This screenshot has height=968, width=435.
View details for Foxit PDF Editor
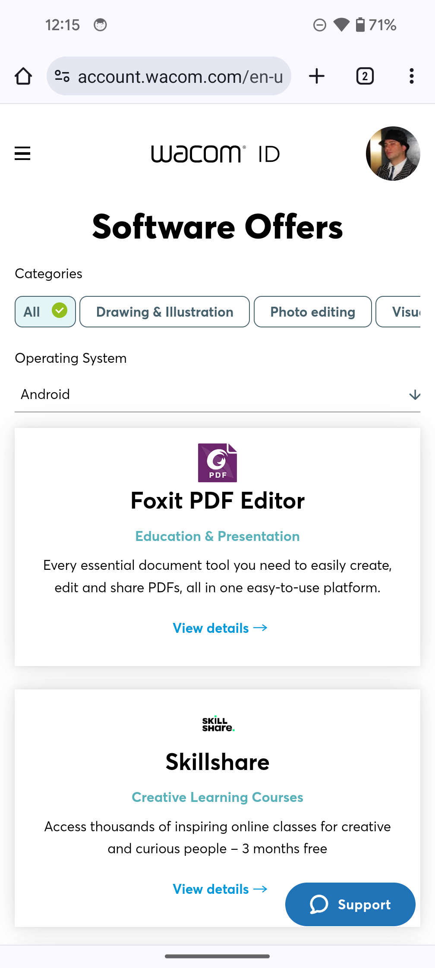220,628
